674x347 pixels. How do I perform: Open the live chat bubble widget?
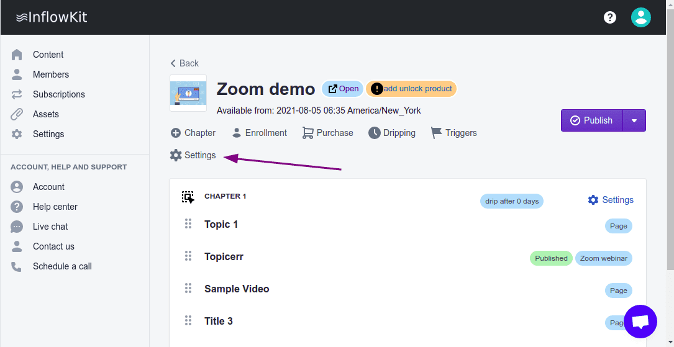point(640,322)
